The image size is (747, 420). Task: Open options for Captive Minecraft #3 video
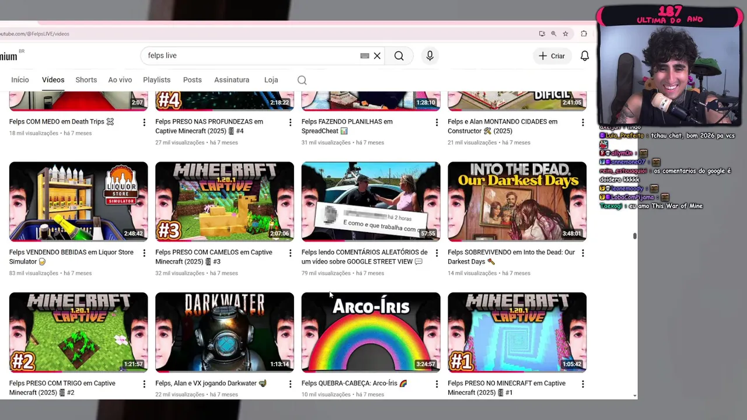[x=290, y=253]
